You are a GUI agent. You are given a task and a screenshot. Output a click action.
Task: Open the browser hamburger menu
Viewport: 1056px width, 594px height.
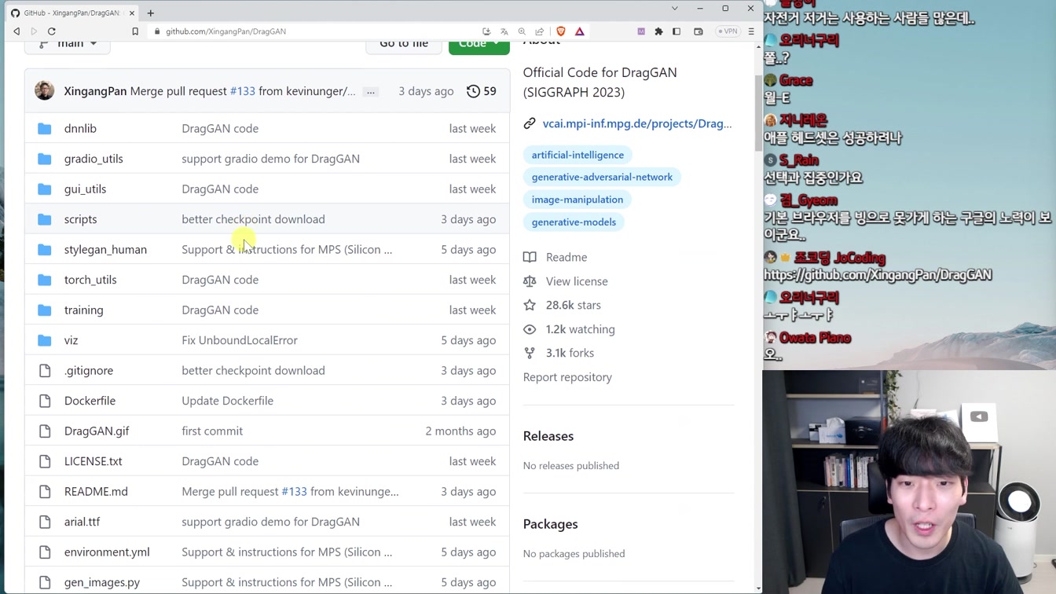coord(751,31)
